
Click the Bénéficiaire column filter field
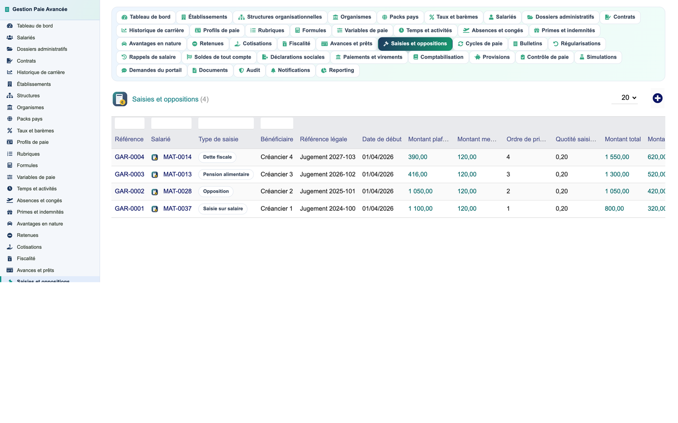[277, 123]
